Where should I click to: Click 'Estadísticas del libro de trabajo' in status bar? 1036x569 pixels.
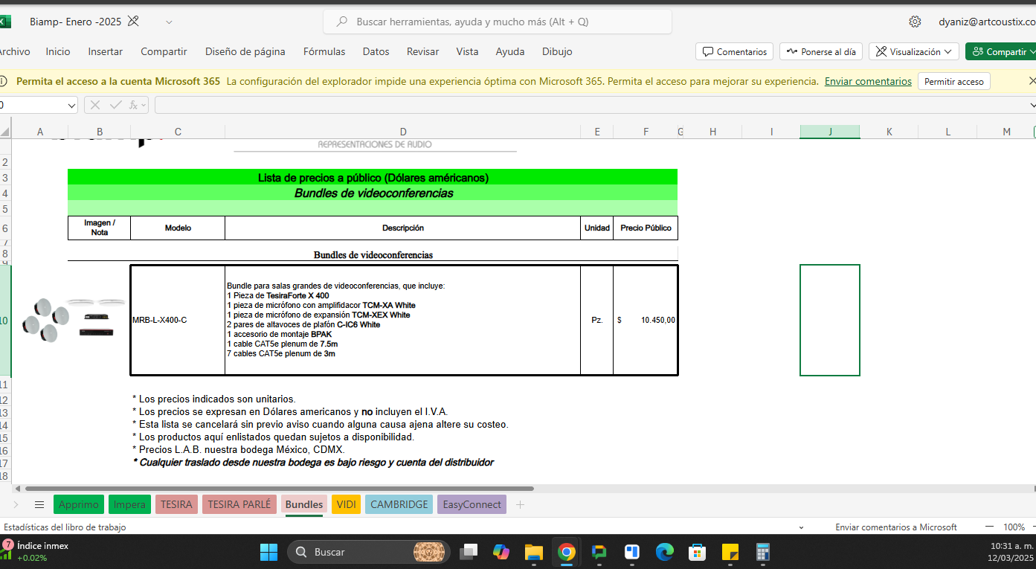tap(65, 527)
